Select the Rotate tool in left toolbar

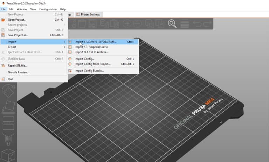pos(8,91)
